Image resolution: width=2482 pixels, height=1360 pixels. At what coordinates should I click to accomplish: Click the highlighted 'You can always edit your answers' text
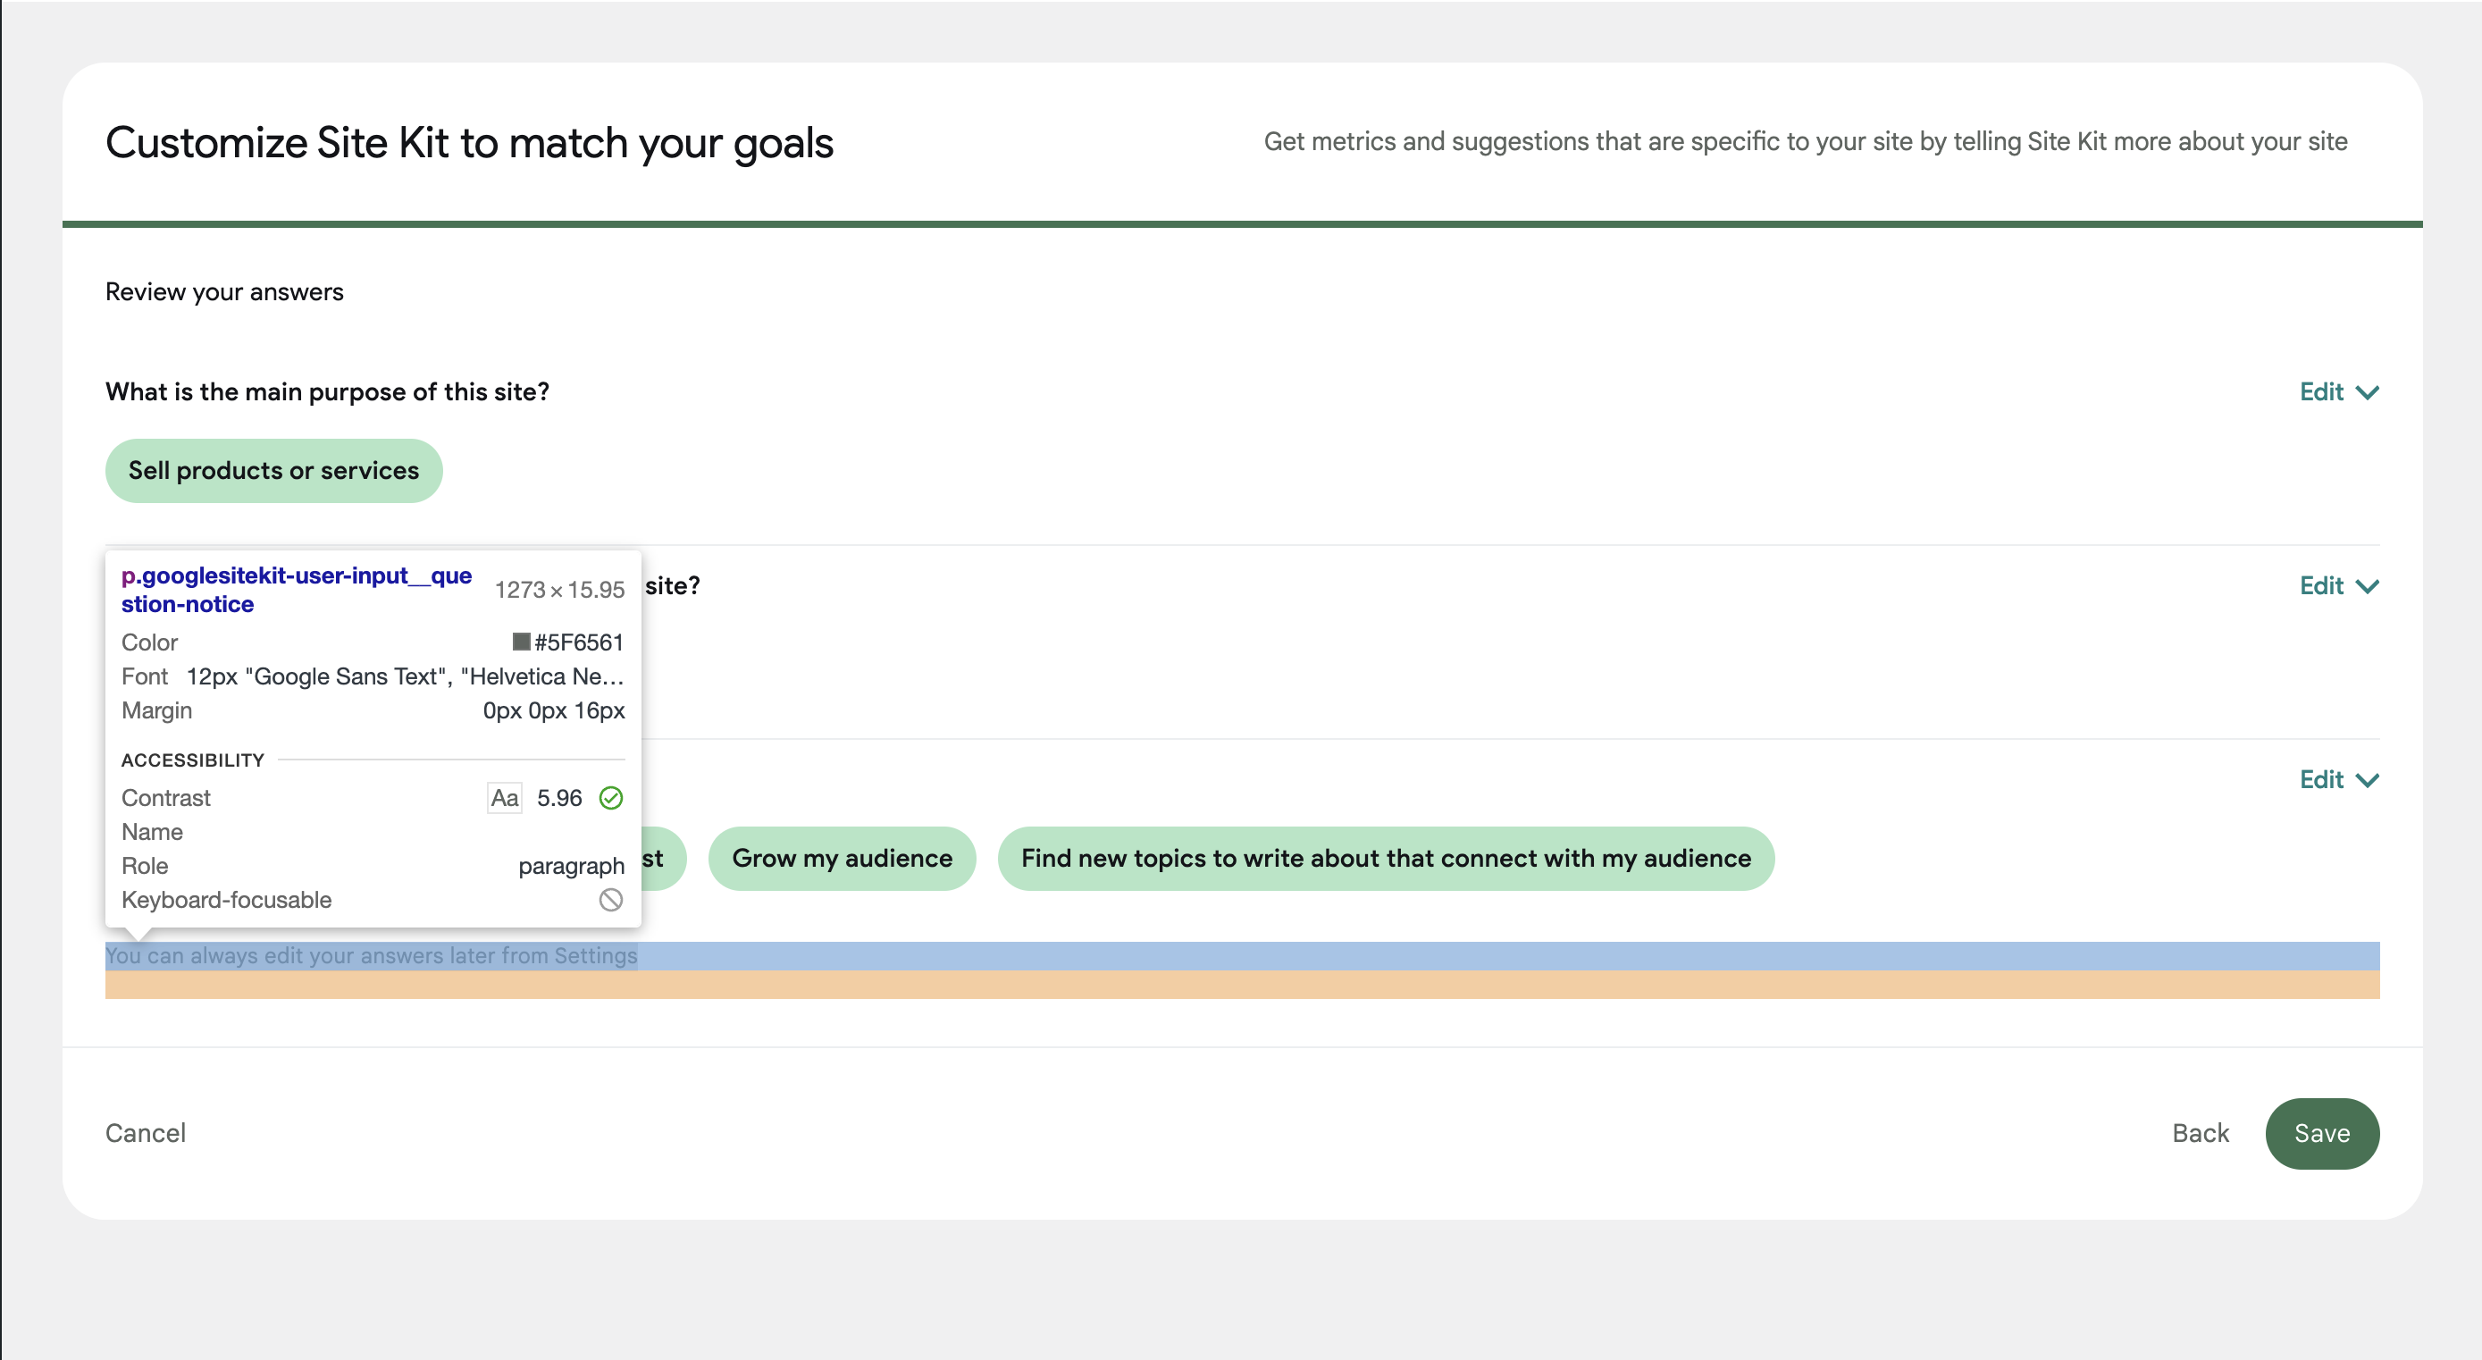[x=370, y=956]
